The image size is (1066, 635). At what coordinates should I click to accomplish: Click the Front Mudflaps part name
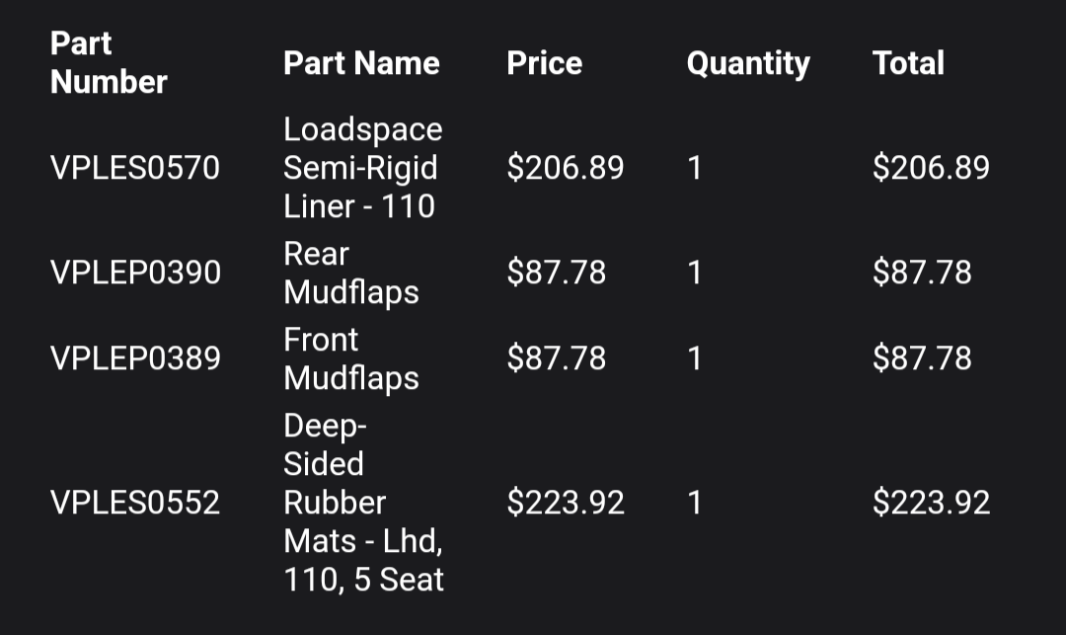[x=350, y=358]
